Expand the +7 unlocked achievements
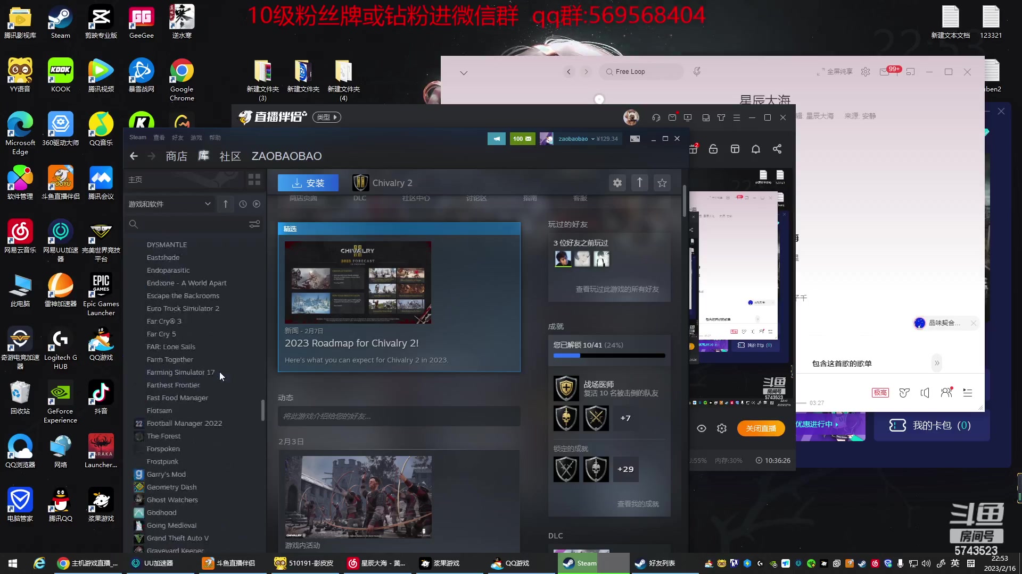Screen dimensions: 1022x574 (x=625, y=418)
